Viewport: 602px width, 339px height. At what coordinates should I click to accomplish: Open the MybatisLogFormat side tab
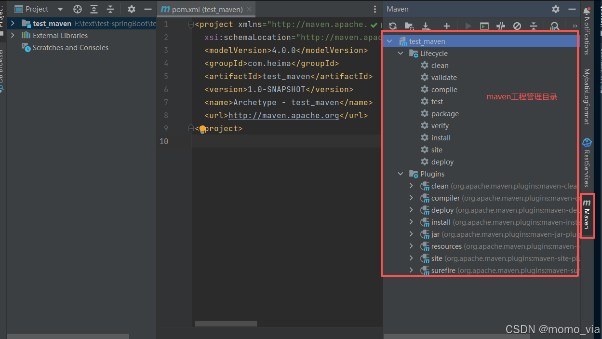click(x=587, y=96)
